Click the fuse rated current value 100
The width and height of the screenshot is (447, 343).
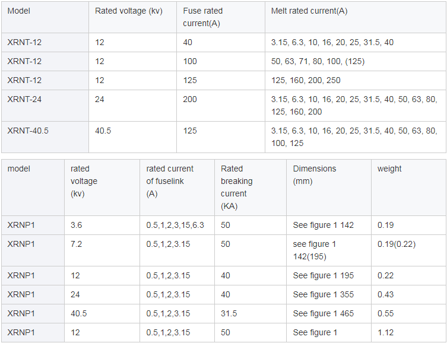(x=190, y=61)
